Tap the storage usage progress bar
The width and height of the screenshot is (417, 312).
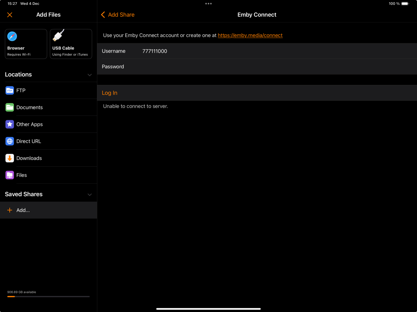point(49,296)
